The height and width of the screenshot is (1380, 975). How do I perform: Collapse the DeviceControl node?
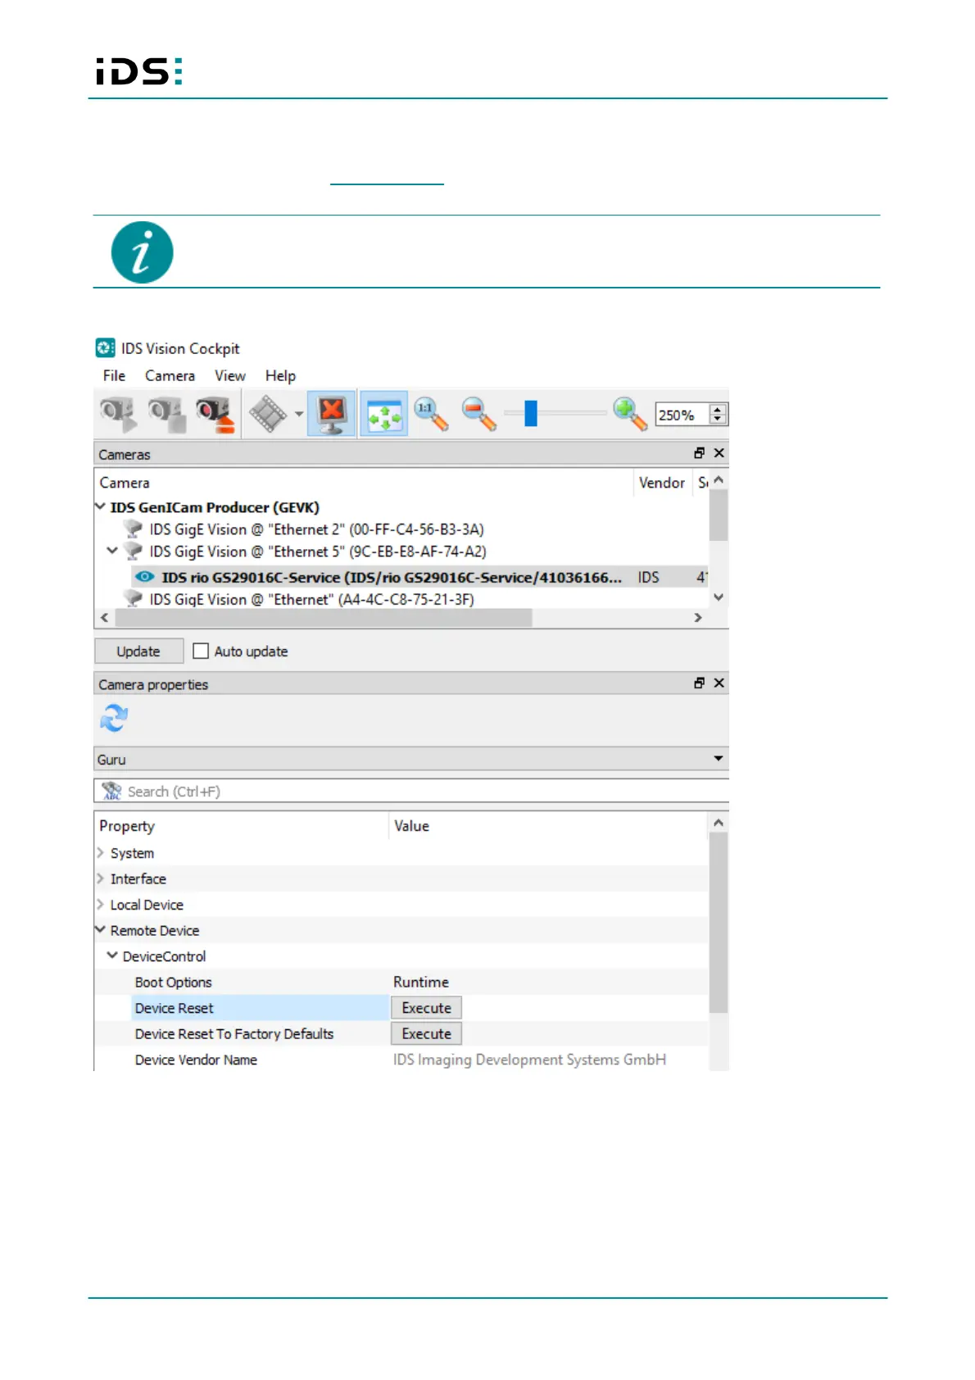[x=112, y=956]
